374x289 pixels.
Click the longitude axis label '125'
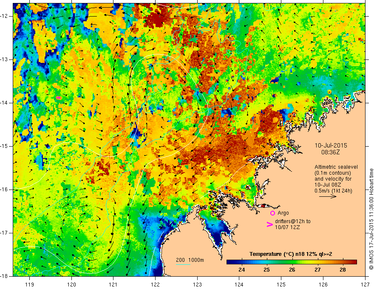(x=281, y=284)
